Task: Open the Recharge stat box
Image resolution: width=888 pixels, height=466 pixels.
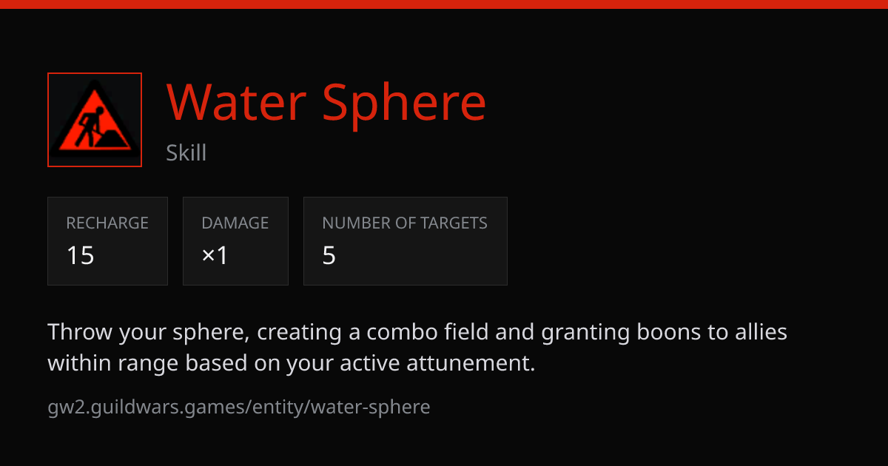Action: 107,241
